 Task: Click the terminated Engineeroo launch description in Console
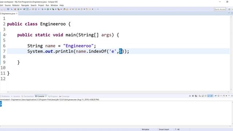coord(50,100)
